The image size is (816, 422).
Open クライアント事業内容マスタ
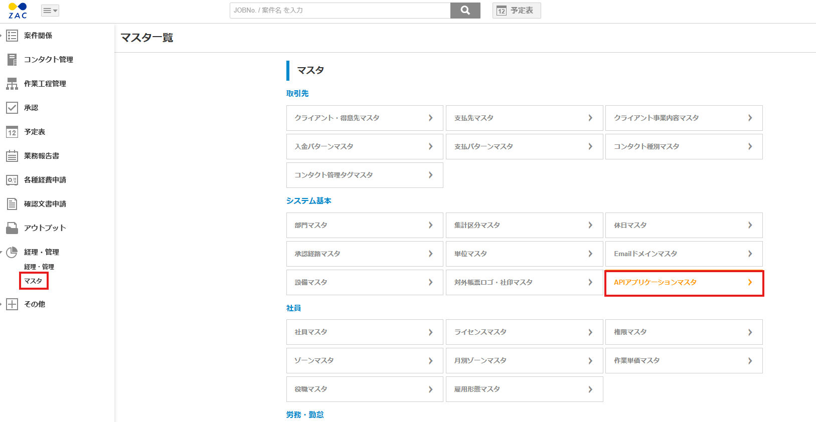click(x=684, y=118)
